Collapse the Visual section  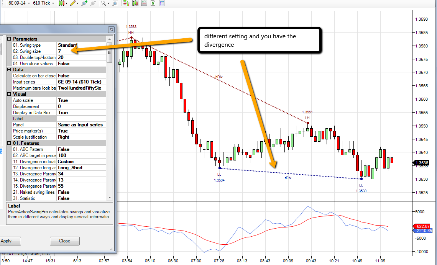pyautogui.click(x=9, y=94)
